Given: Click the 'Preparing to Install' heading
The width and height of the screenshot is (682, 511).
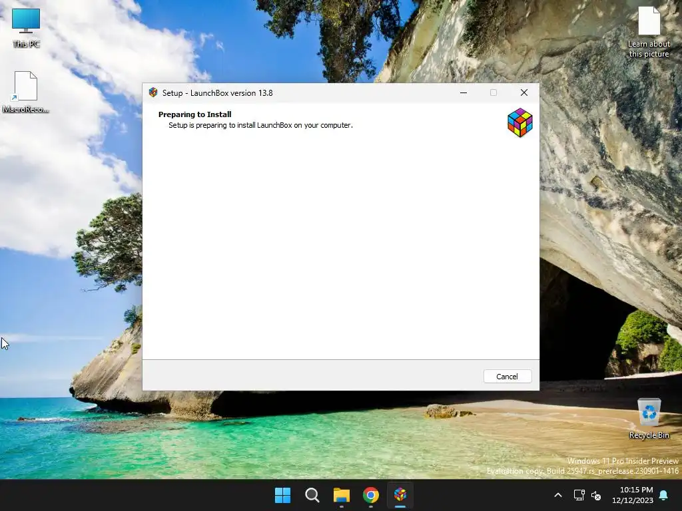Looking at the screenshot, I should [195, 114].
